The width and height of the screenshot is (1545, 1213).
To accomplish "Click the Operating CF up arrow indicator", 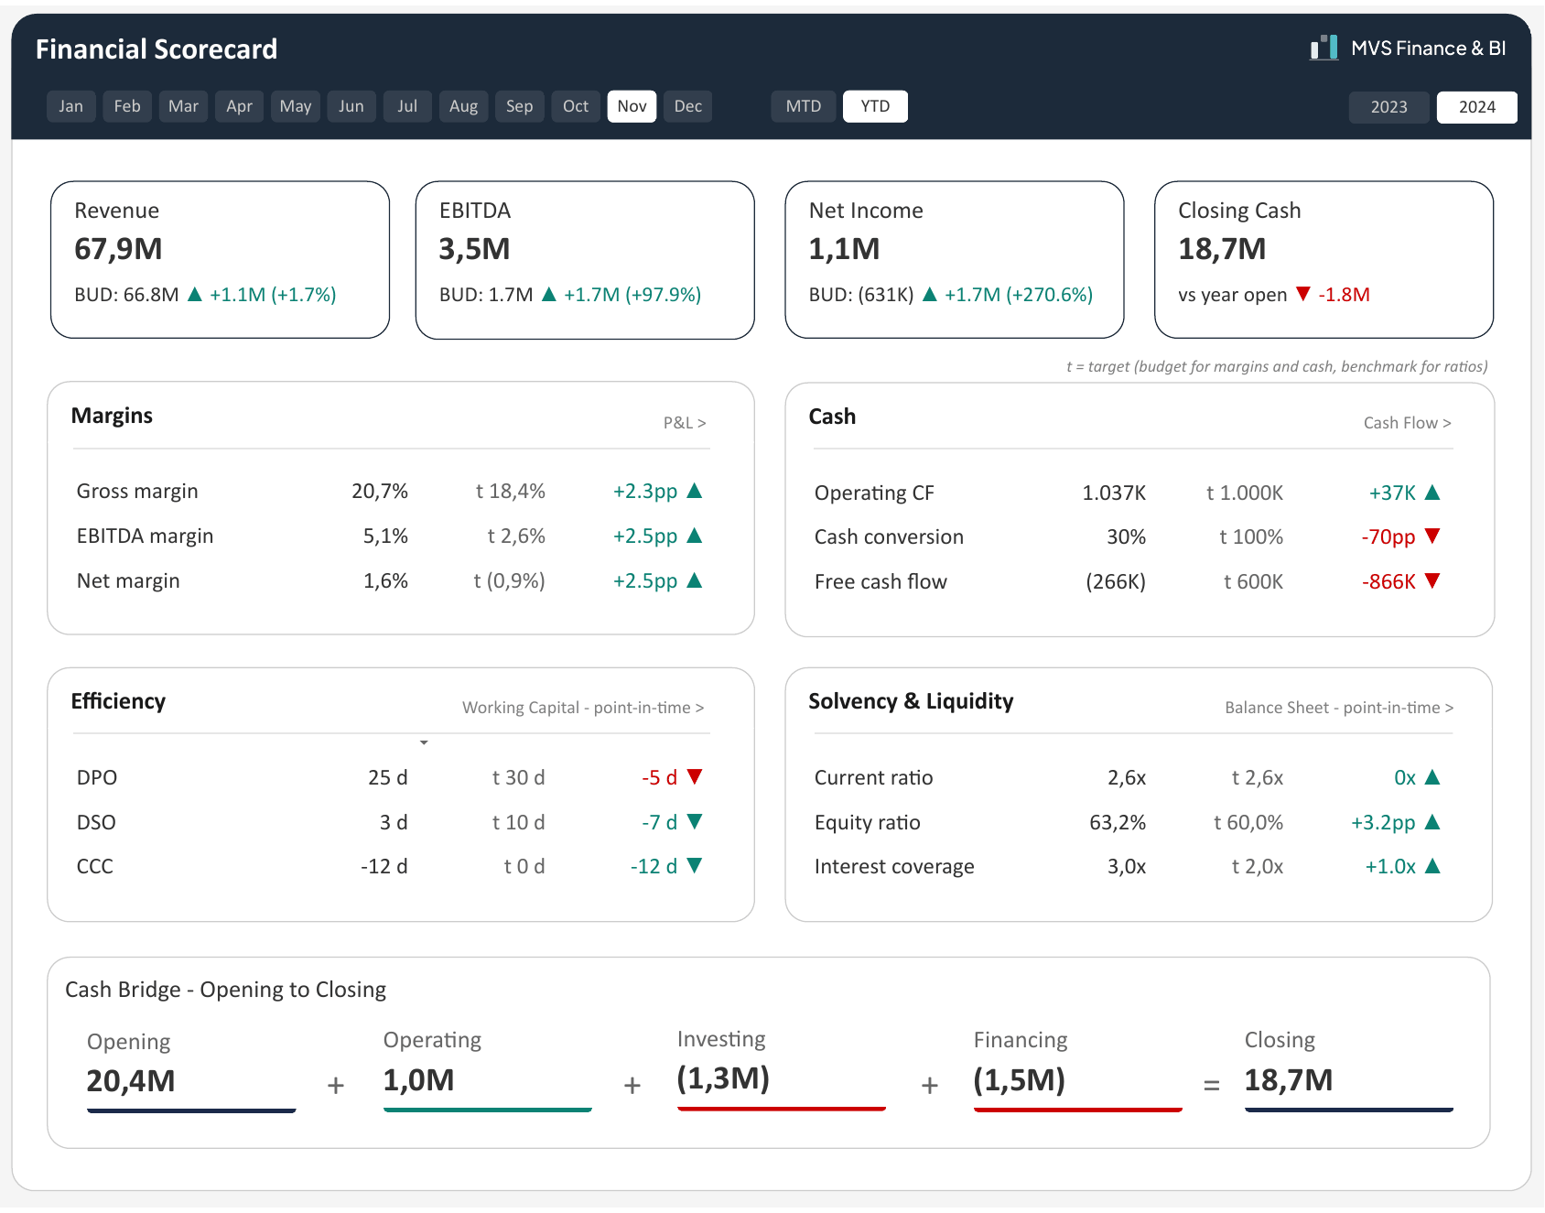I will click(1433, 493).
